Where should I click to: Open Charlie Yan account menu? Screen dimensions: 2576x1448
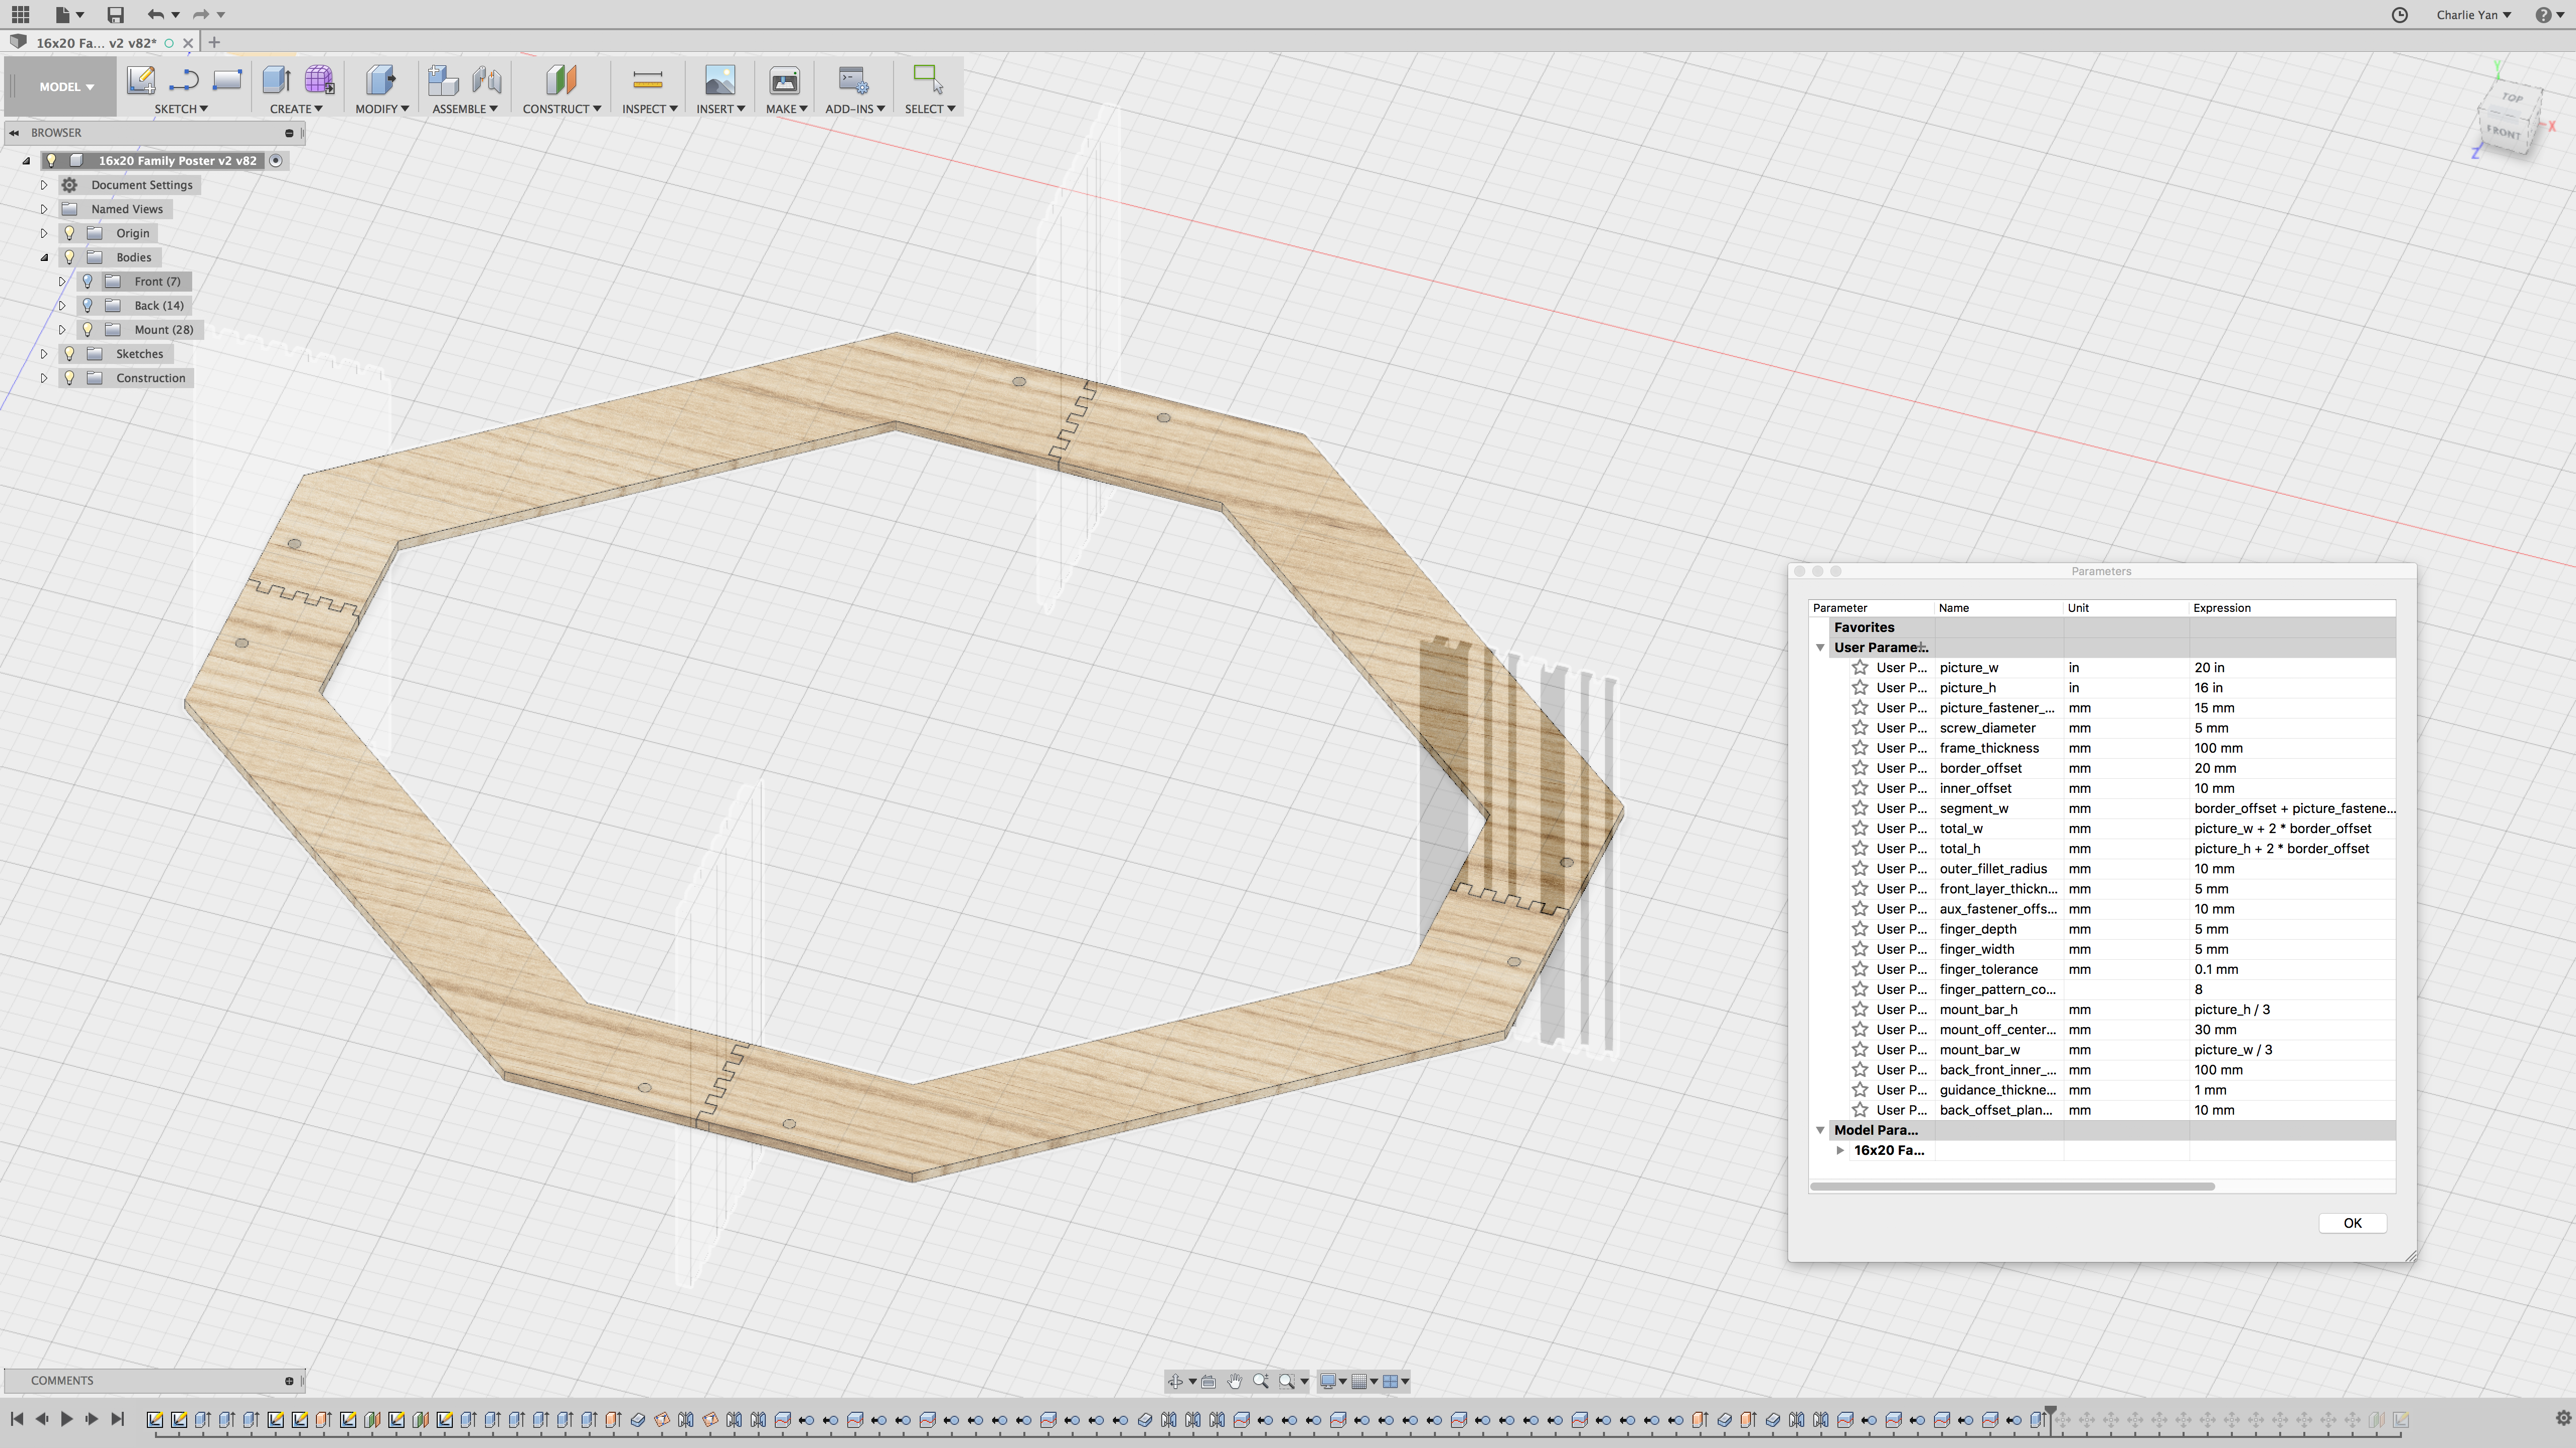pyautogui.click(x=2473, y=14)
